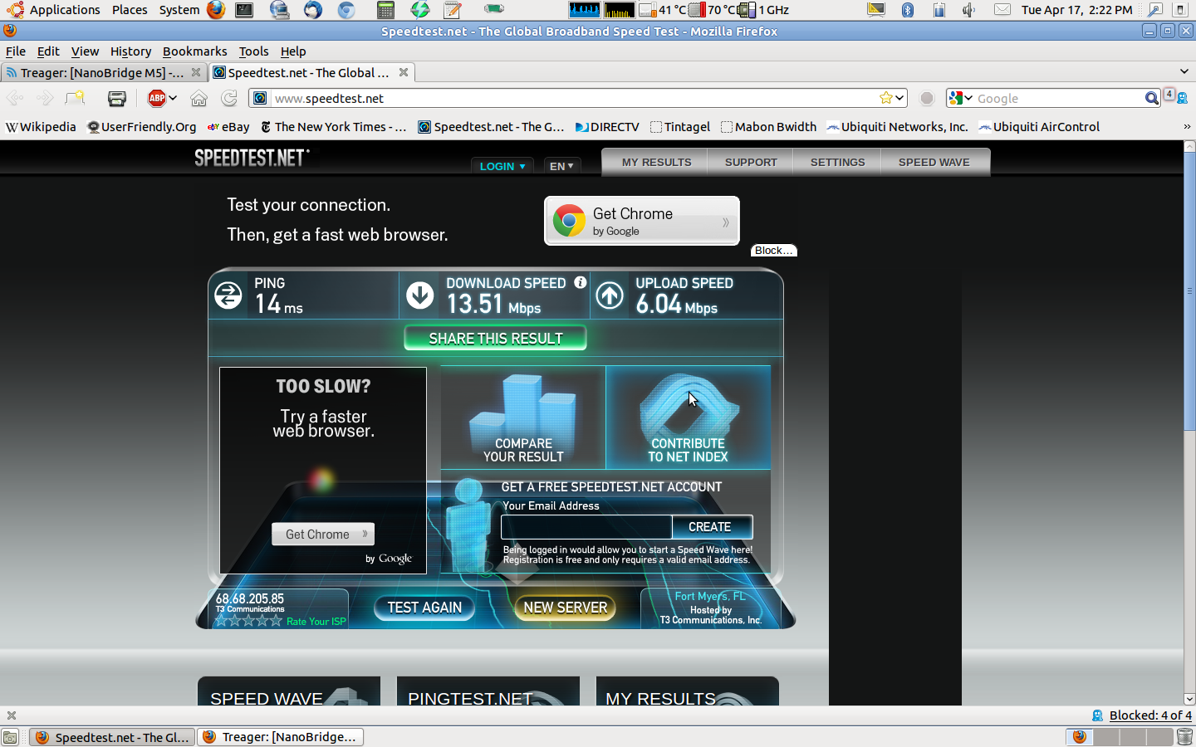Open the LOGIN dropdown
The height and width of the screenshot is (747, 1196).
[x=502, y=166]
